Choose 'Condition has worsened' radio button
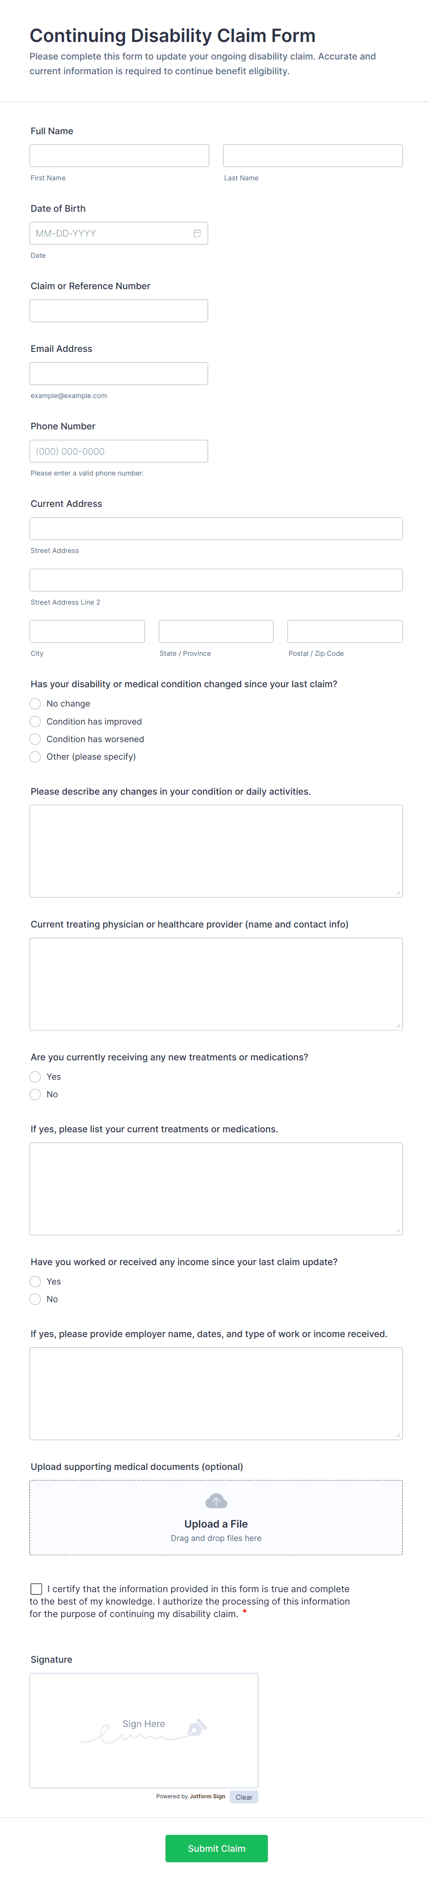The image size is (428, 1885). (35, 739)
